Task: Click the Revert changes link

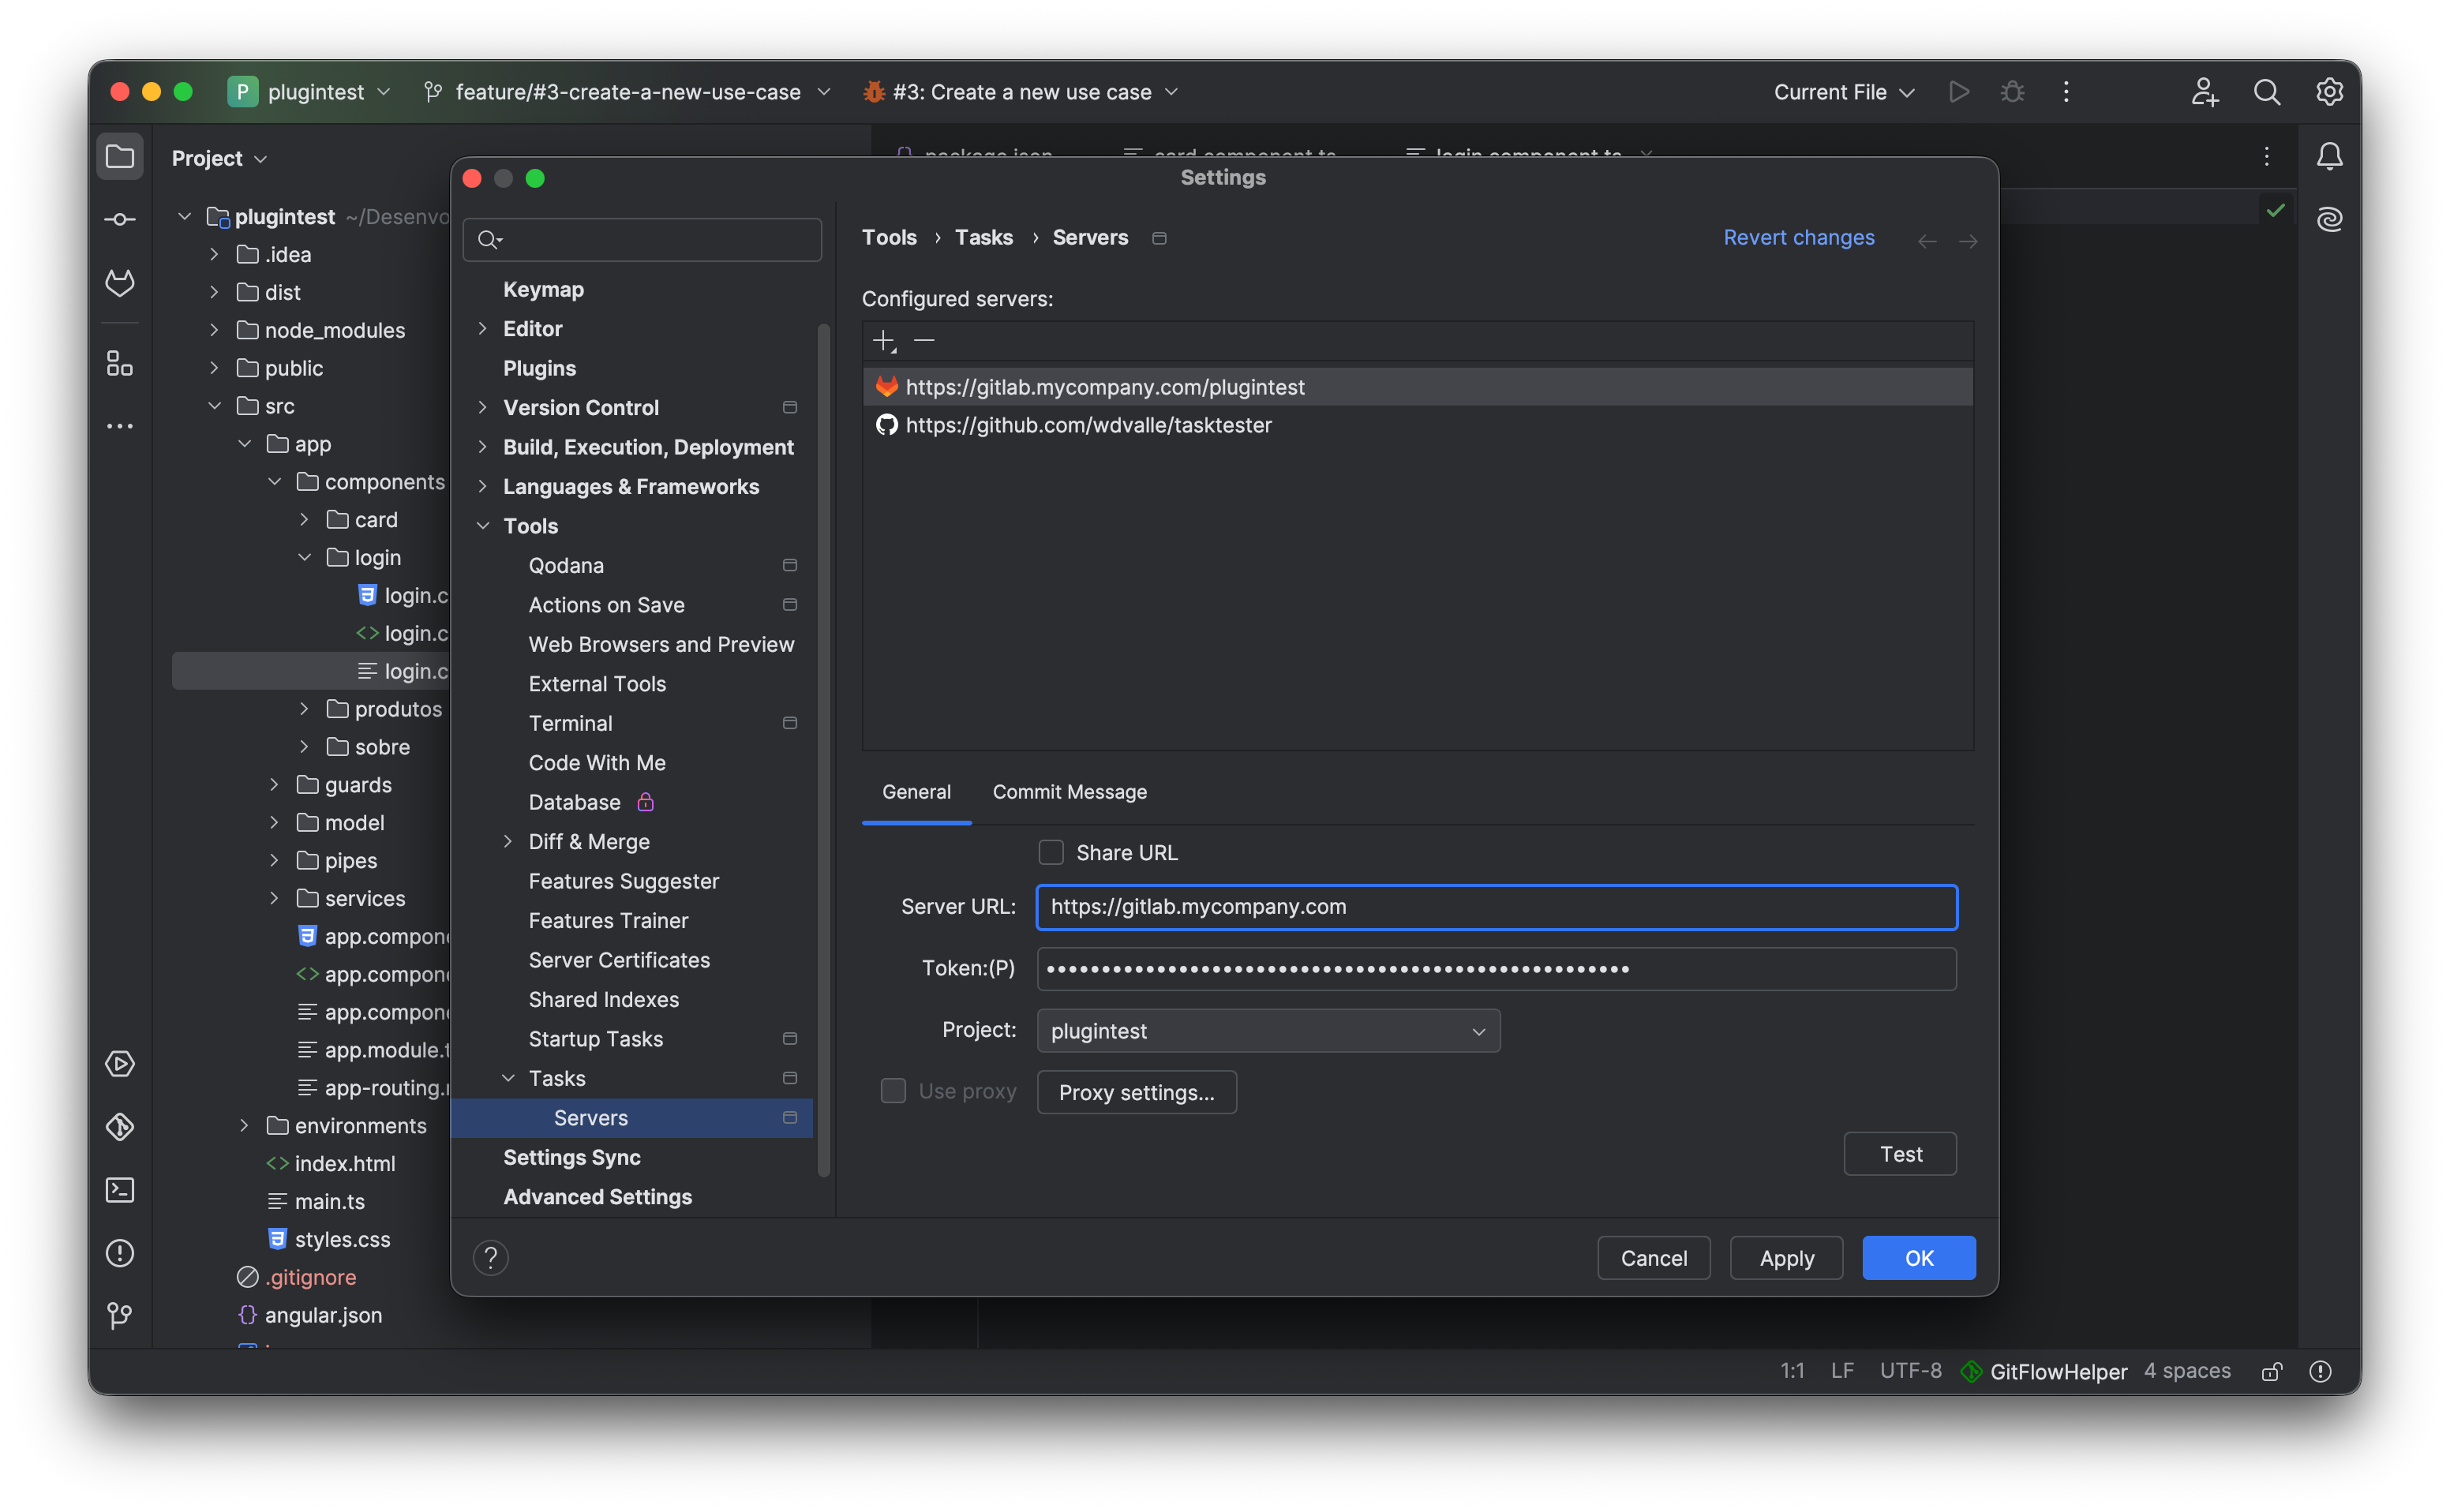Action: 1798,237
